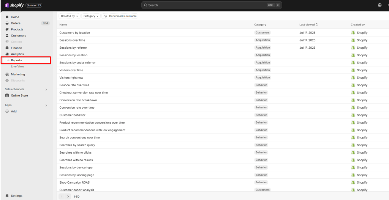Click the Marketing target icon
Image resolution: width=389 pixels, height=200 pixels.
click(7, 74)
